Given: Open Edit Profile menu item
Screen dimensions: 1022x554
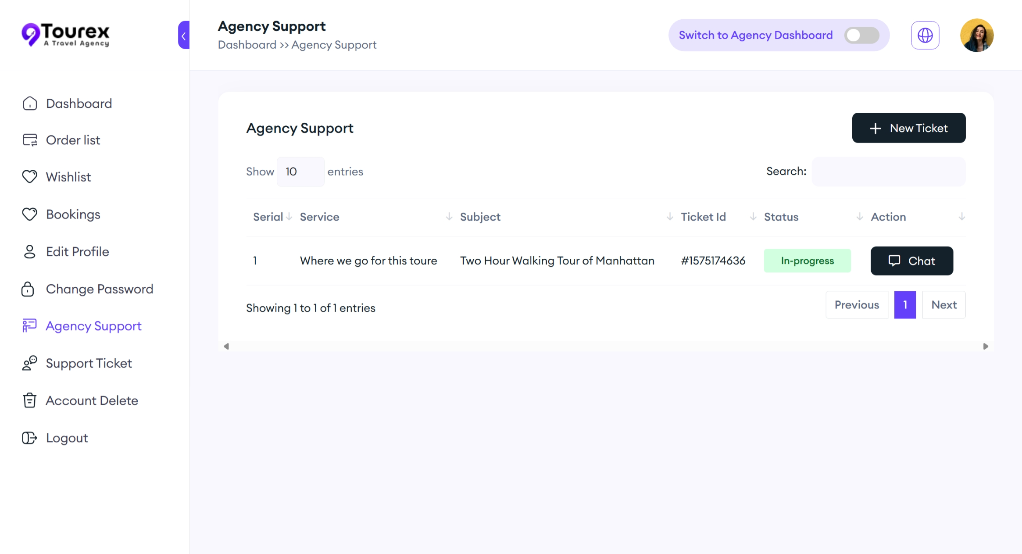Looking at the screenshot, I should (77, 252).
